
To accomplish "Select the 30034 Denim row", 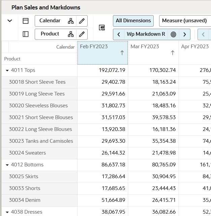I will coord(25,200).
